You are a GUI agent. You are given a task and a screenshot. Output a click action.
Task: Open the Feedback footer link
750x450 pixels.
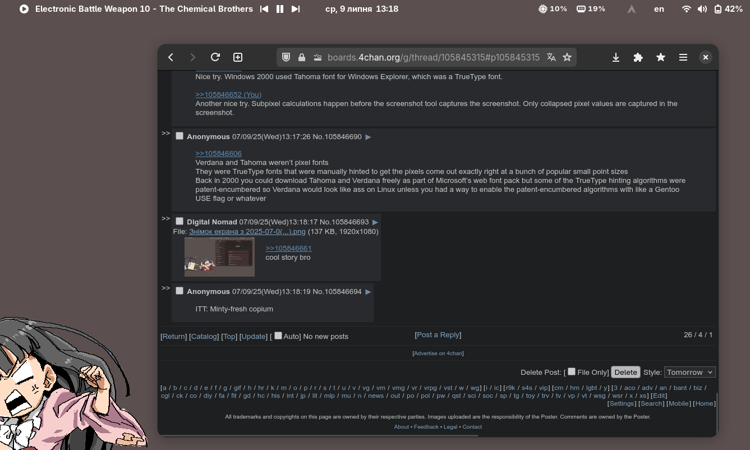(426, 427)
